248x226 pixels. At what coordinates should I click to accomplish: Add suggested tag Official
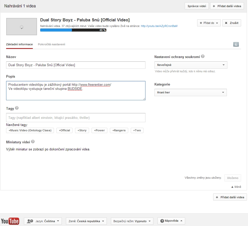(64, 130)
